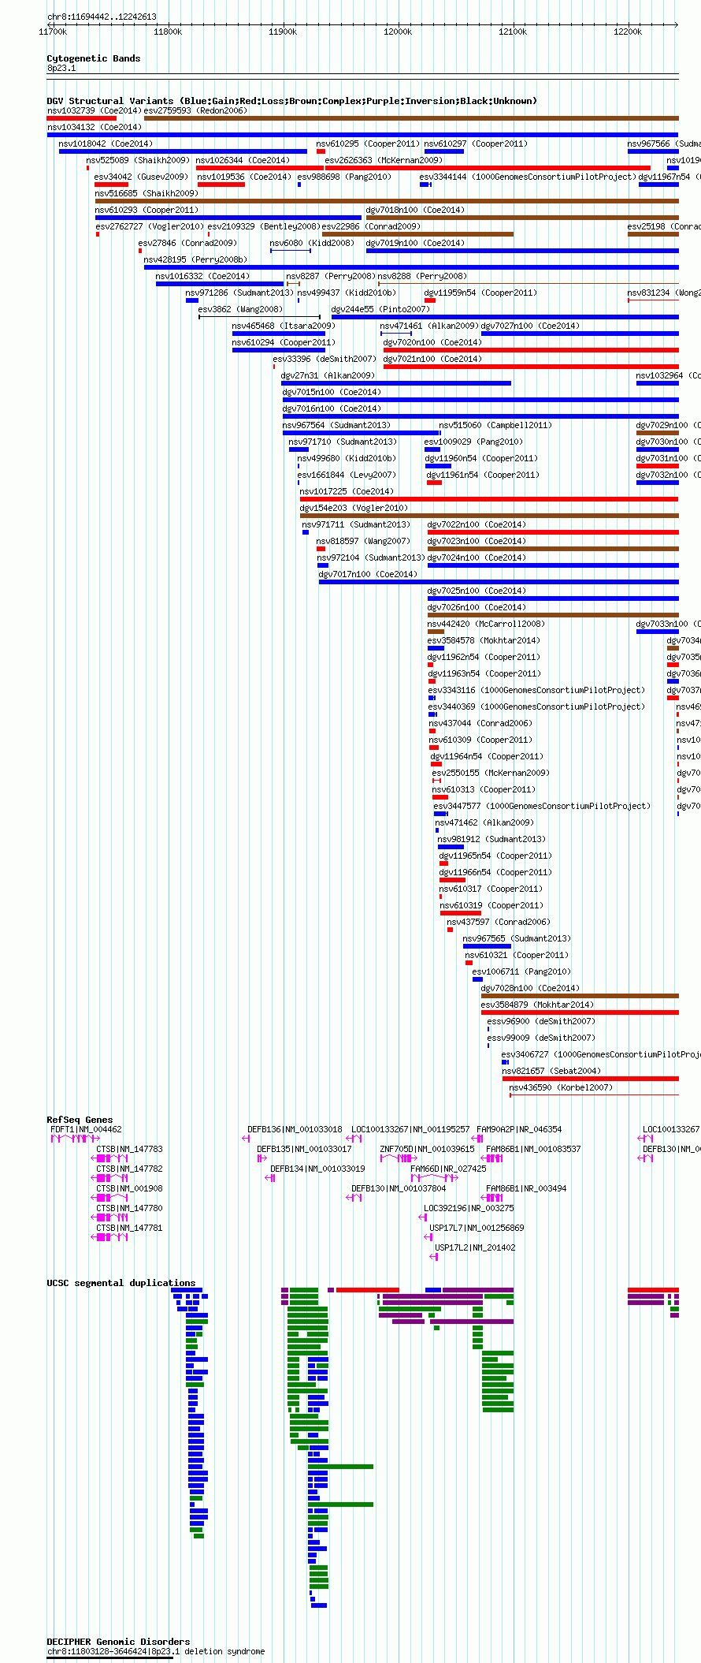Click variant esv2550155 (McKernan2009)

tap(491, 773)
